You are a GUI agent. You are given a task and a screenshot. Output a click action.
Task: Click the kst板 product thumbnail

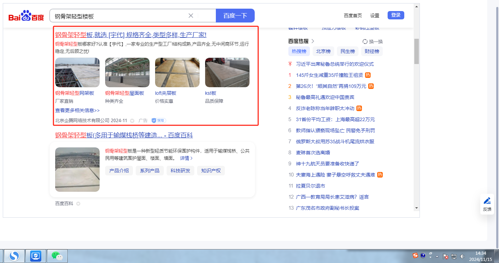tap(227, 72)
